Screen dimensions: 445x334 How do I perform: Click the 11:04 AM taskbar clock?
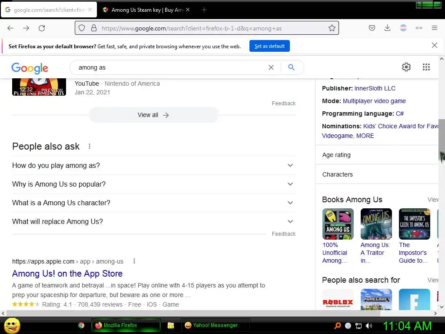pos(407,326)
